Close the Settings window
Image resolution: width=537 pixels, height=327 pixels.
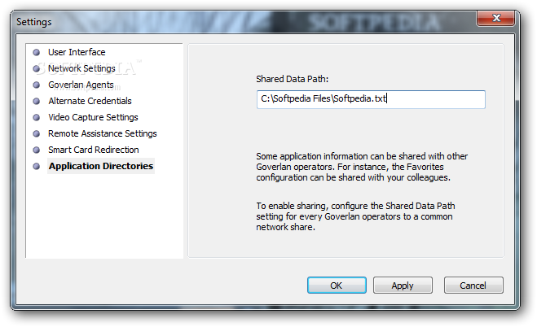[x=495, y=18]
